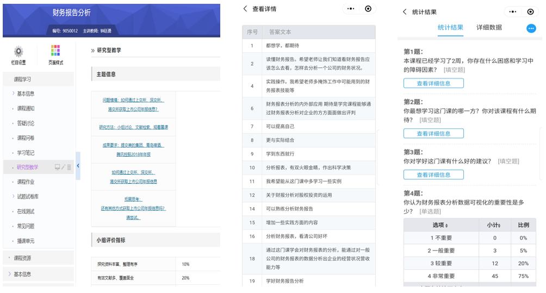Click the monitor preview icon beside 研究型教学

pos(57,167)
